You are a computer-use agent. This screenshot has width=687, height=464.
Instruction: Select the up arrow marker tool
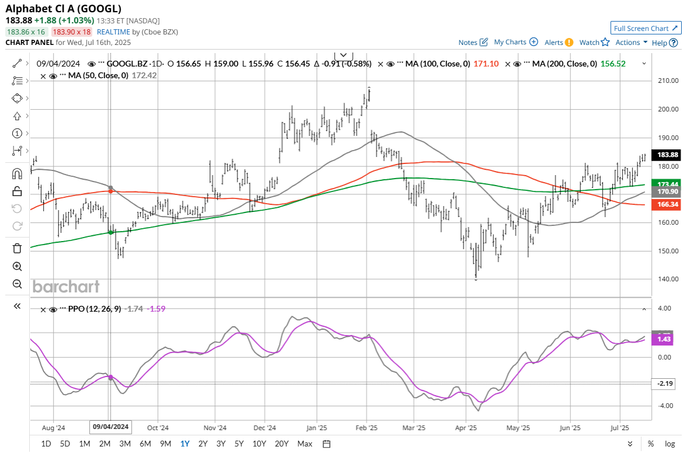(x=17, y=116)
